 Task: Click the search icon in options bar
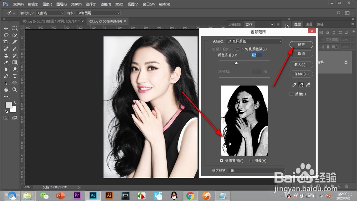(338, 13)
